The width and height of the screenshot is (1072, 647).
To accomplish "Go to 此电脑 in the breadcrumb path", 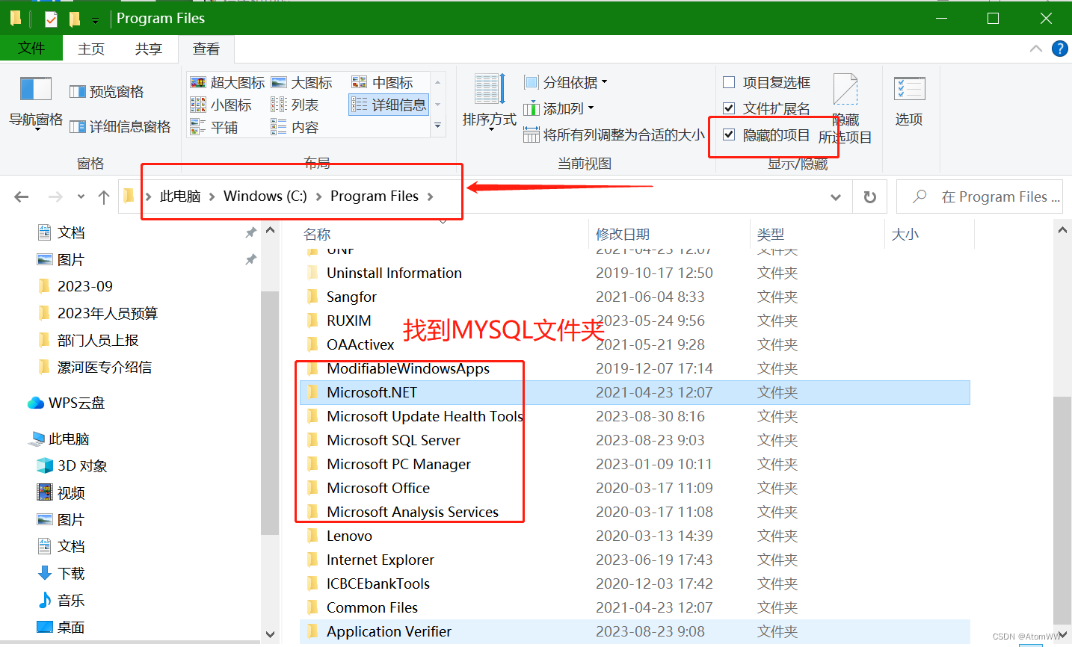I will click(180, 196).
